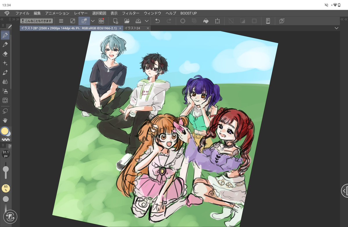The height and width of the screenshot is (227, 348).
Task: Click the rotate device button at bottom-left
Action: [10, 217]
